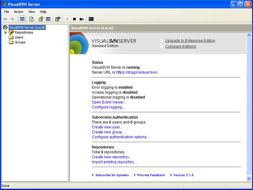This screenshot has height=190, width=253.
Task: Open the View menu
Action: pyautogui.click(x=31, y=12)
